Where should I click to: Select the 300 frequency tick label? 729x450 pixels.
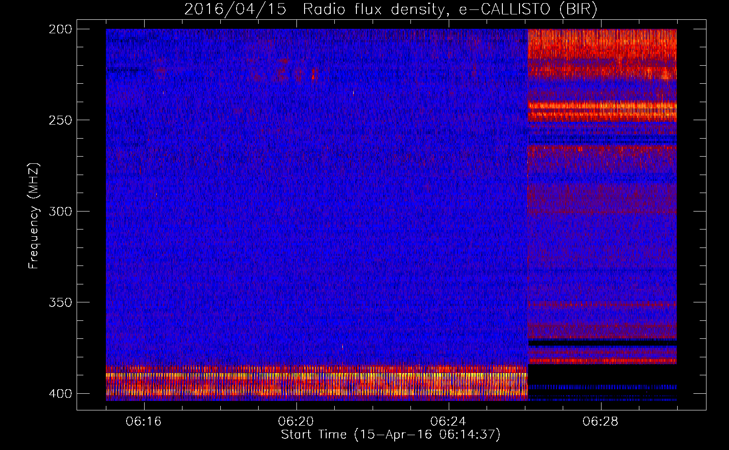(60, 211)
